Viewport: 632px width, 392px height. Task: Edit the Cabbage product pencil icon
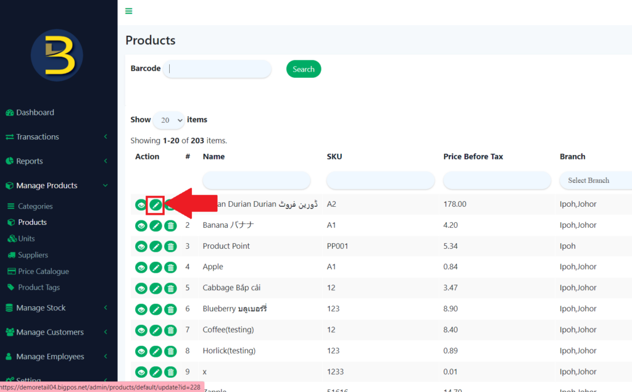156,288
